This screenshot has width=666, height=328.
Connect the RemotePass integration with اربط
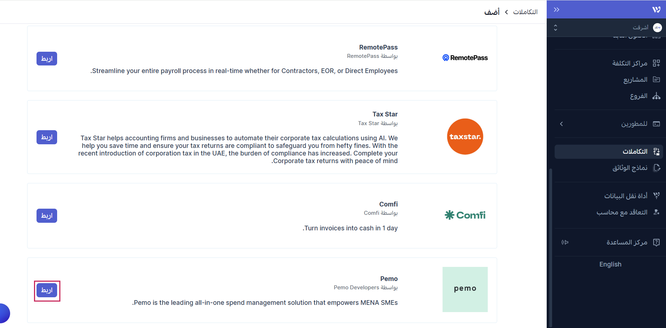(47, 59)
